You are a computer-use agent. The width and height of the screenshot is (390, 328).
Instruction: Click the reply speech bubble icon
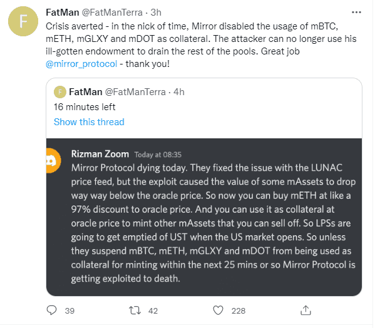pos(53,309)
